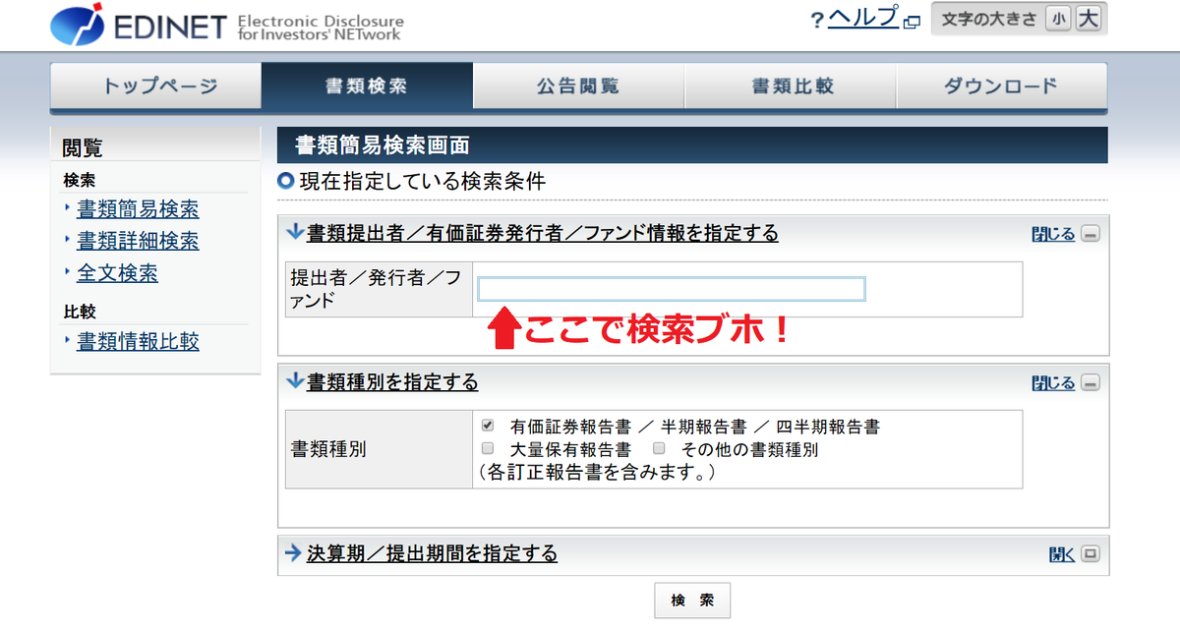Click the EDINET logo icon
The height and width of the screenshot is (630, 1180).
click(x=79, y=25)
